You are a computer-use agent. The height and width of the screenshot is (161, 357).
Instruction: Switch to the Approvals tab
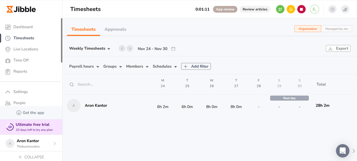tap(115, 30)
